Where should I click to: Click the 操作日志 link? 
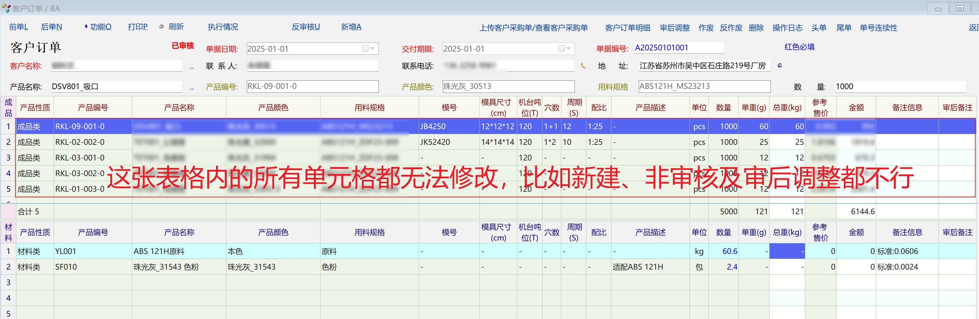(x=787, y=28)
